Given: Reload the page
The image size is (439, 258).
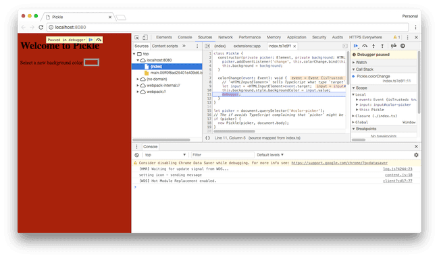Looking at the screenshot, I should coord(41,27).
